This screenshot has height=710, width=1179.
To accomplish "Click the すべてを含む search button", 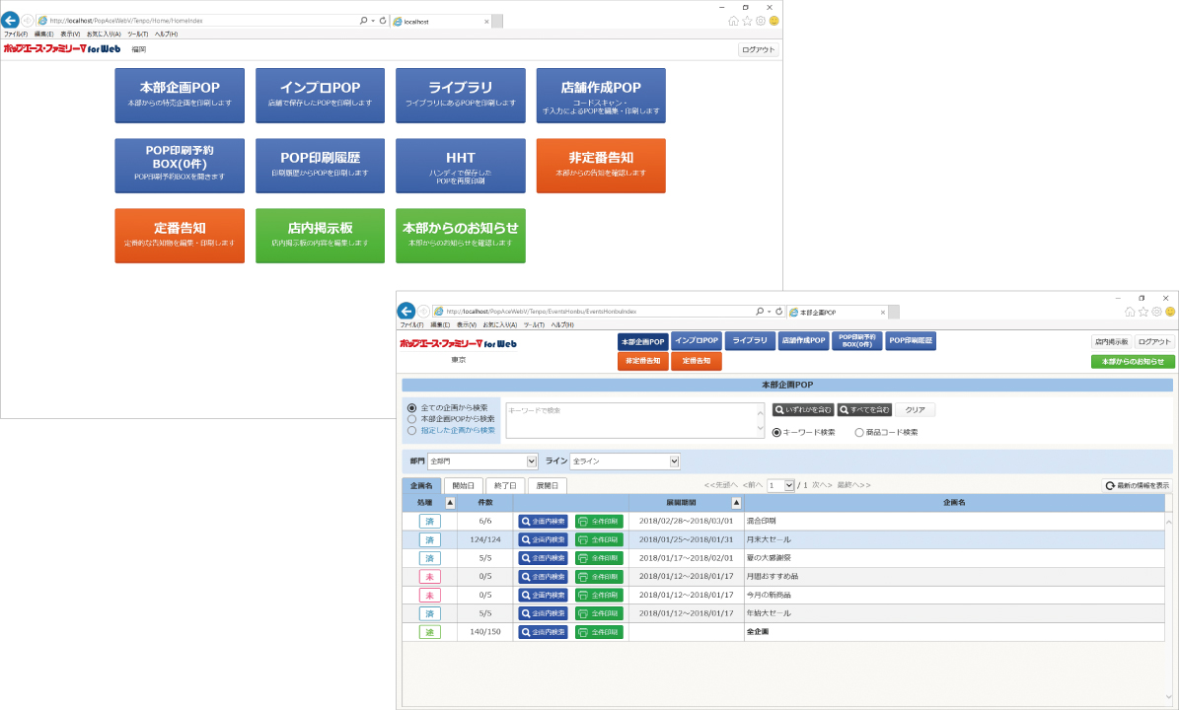I will (x=865, y=409).
